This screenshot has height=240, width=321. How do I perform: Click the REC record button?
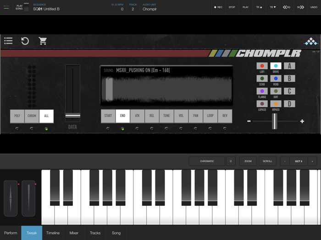click(218, 7)
